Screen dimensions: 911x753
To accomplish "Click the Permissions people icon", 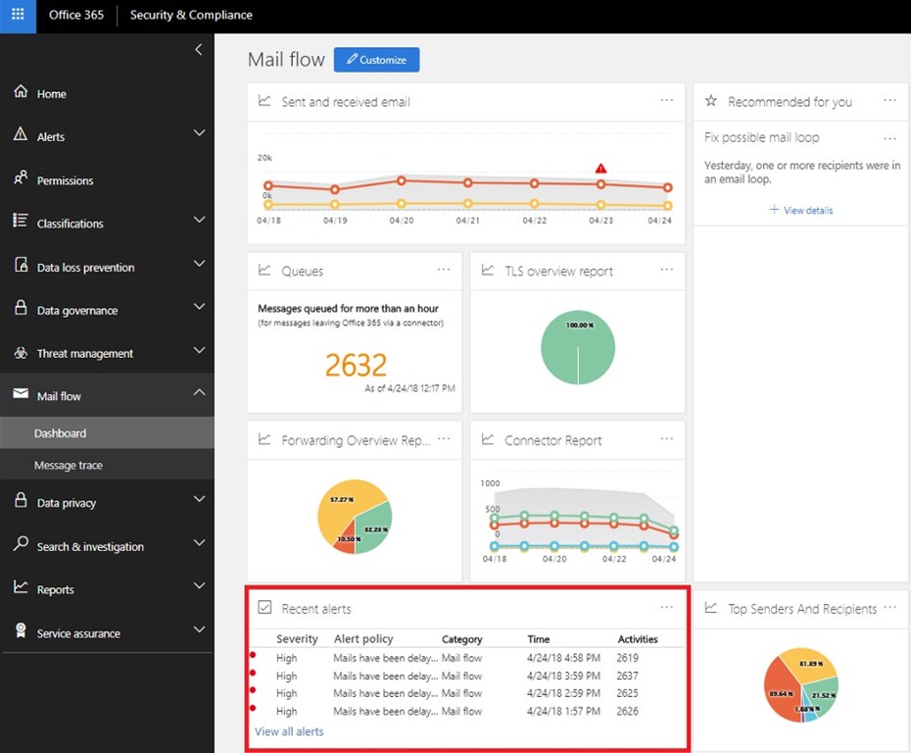I will [x=21, y=177].
